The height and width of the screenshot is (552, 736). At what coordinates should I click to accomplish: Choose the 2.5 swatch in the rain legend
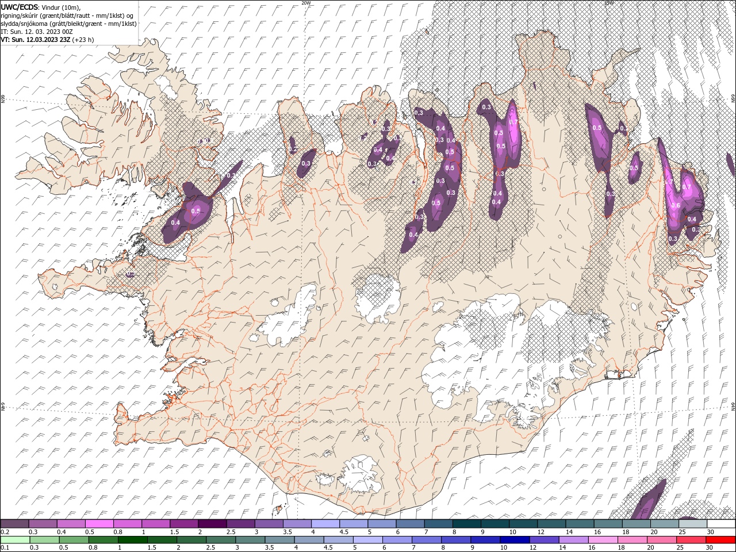coord(221,540)
